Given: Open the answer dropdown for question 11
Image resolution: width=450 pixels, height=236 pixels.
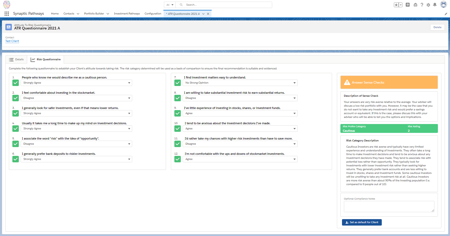Looking at the screenshot, I should [x=240, y=144].
